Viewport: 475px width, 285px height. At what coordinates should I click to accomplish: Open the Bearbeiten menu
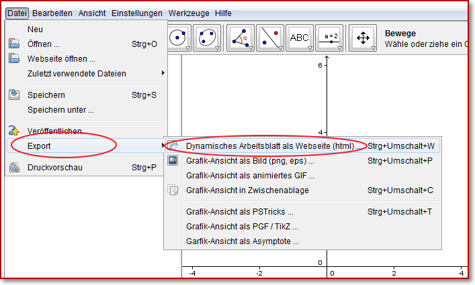52,13
